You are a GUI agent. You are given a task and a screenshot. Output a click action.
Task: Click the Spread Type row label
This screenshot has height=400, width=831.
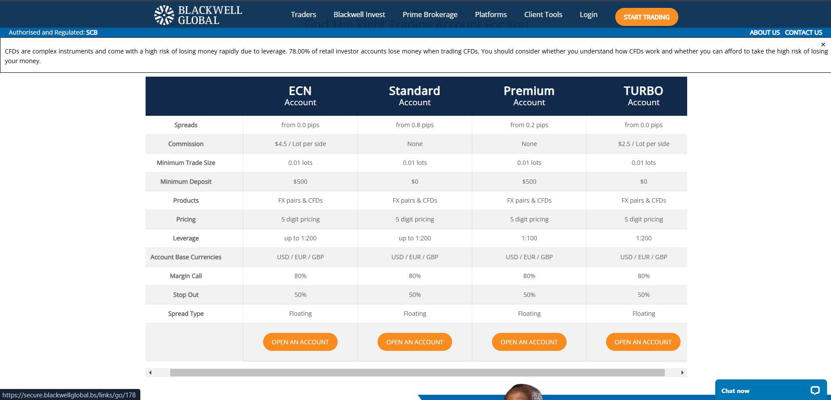coord(186,314)
